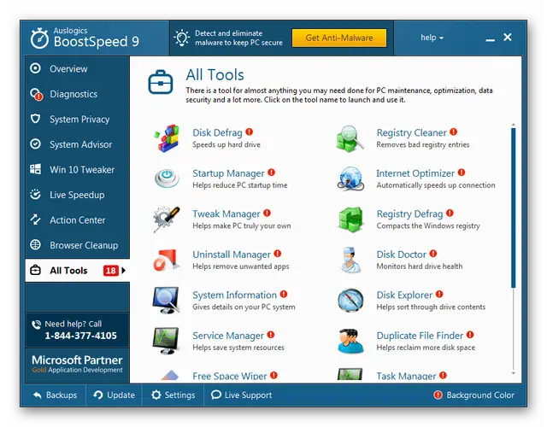This screenshot has width=547, height=427.
Task: Click the Get Anti-Malware button
Action: [339, 38]
